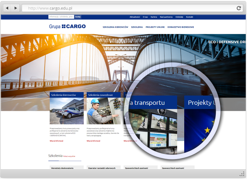The height and width of the screenshot is (179, 248).
Task: Click the magnified transportu card header
Action: pyautogui.click(x=153, y=102)
